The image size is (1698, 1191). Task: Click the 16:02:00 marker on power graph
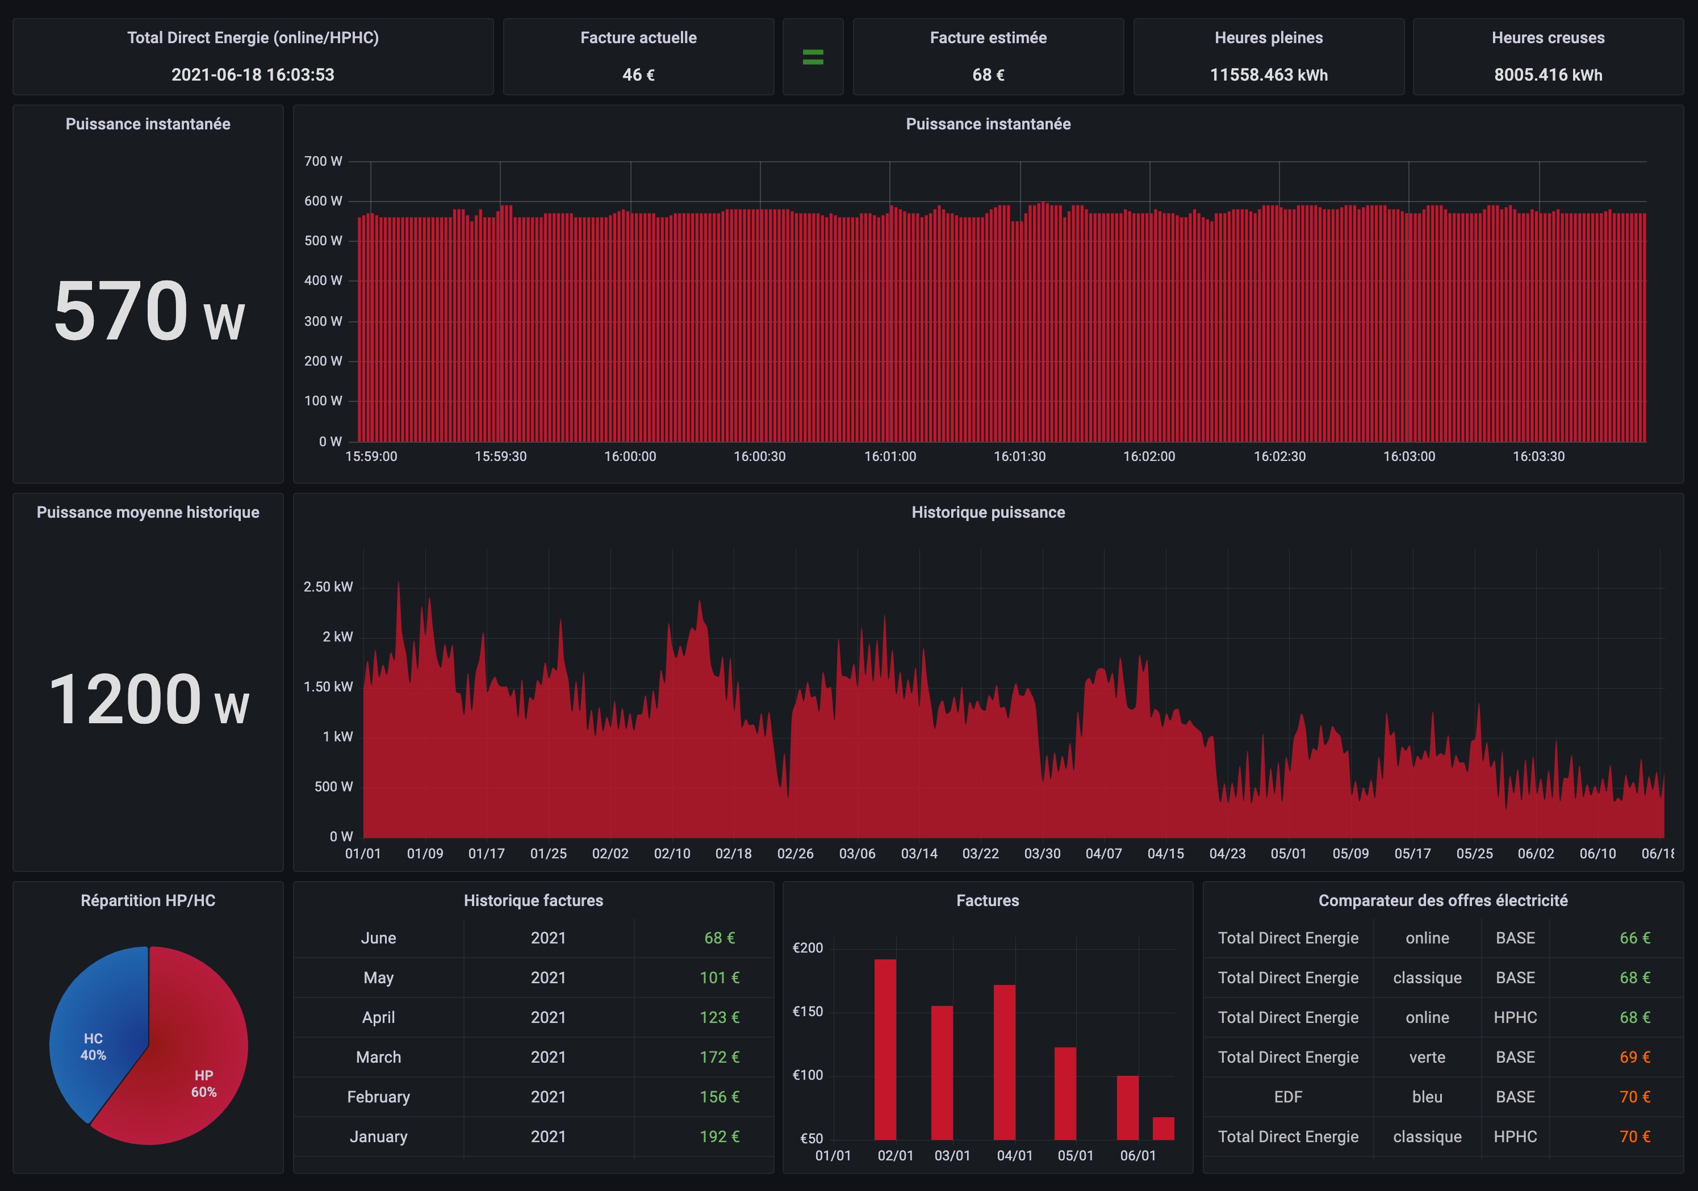point(1148,456)
